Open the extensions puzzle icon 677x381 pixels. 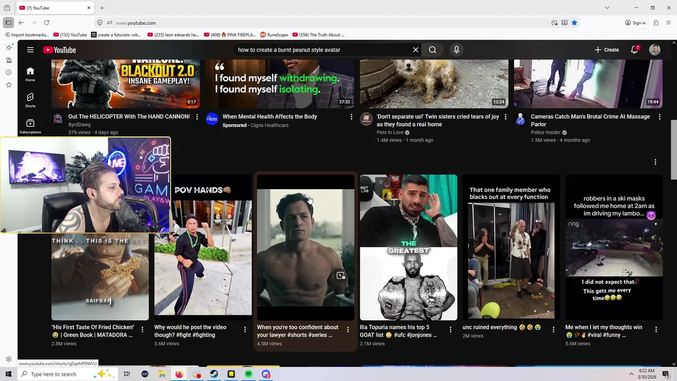click(656, 23)
